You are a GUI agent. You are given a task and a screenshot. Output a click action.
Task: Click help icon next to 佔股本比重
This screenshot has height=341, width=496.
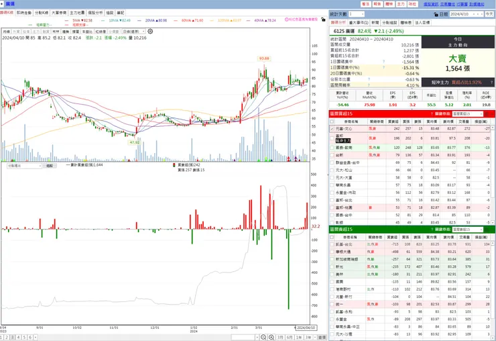tap(369, 79)
